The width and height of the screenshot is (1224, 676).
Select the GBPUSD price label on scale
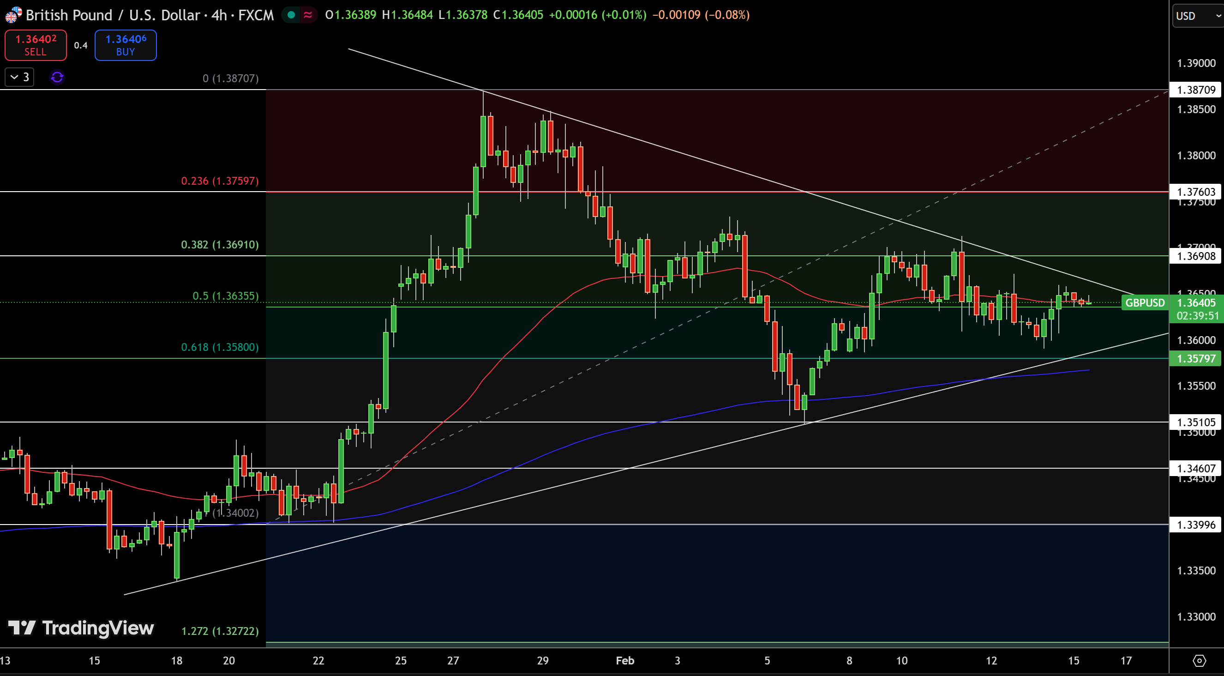pos(1145,303)
